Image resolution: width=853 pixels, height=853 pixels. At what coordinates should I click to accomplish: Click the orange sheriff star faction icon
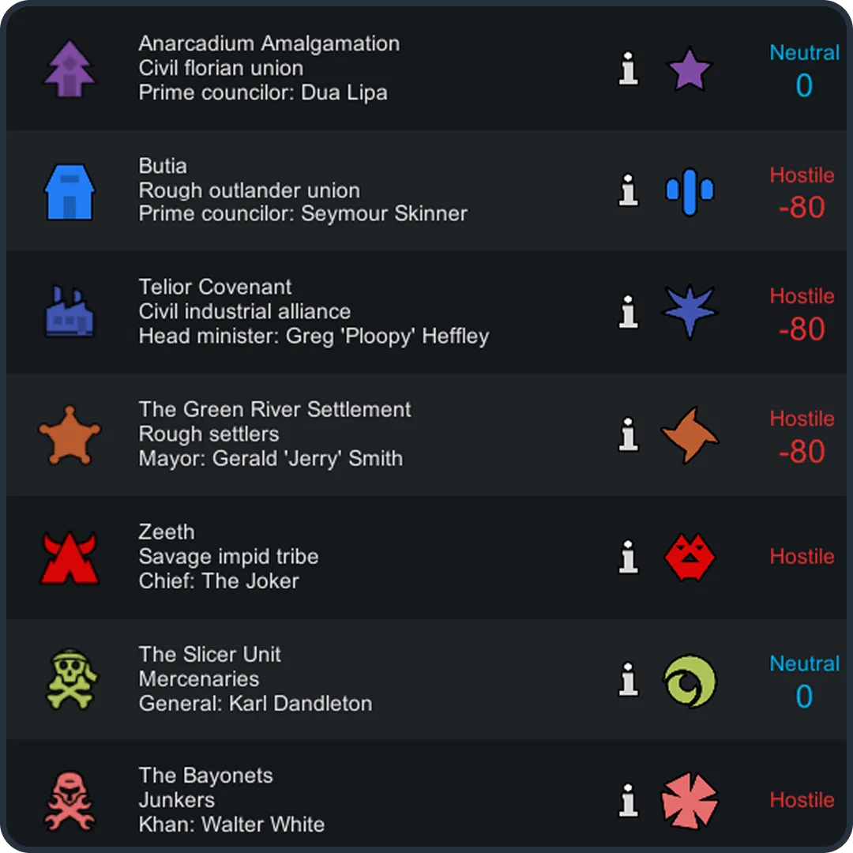70,435
